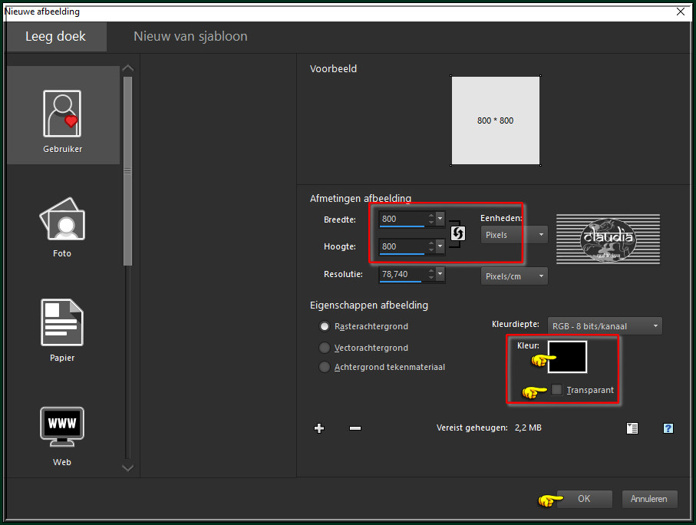Decrease Hoogte with the down spinner
Image resolution: width=696 pixels, height=525 pixels.
pos(431,250)
